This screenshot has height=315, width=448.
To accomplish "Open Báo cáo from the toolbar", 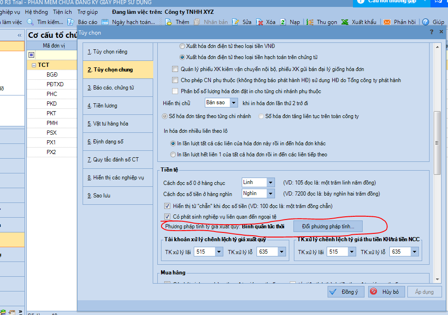I will point(71,22).
